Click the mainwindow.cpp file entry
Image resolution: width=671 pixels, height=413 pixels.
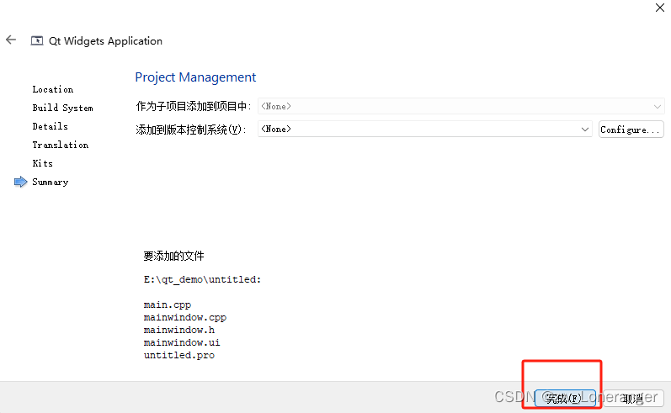[x=185, y=317]
